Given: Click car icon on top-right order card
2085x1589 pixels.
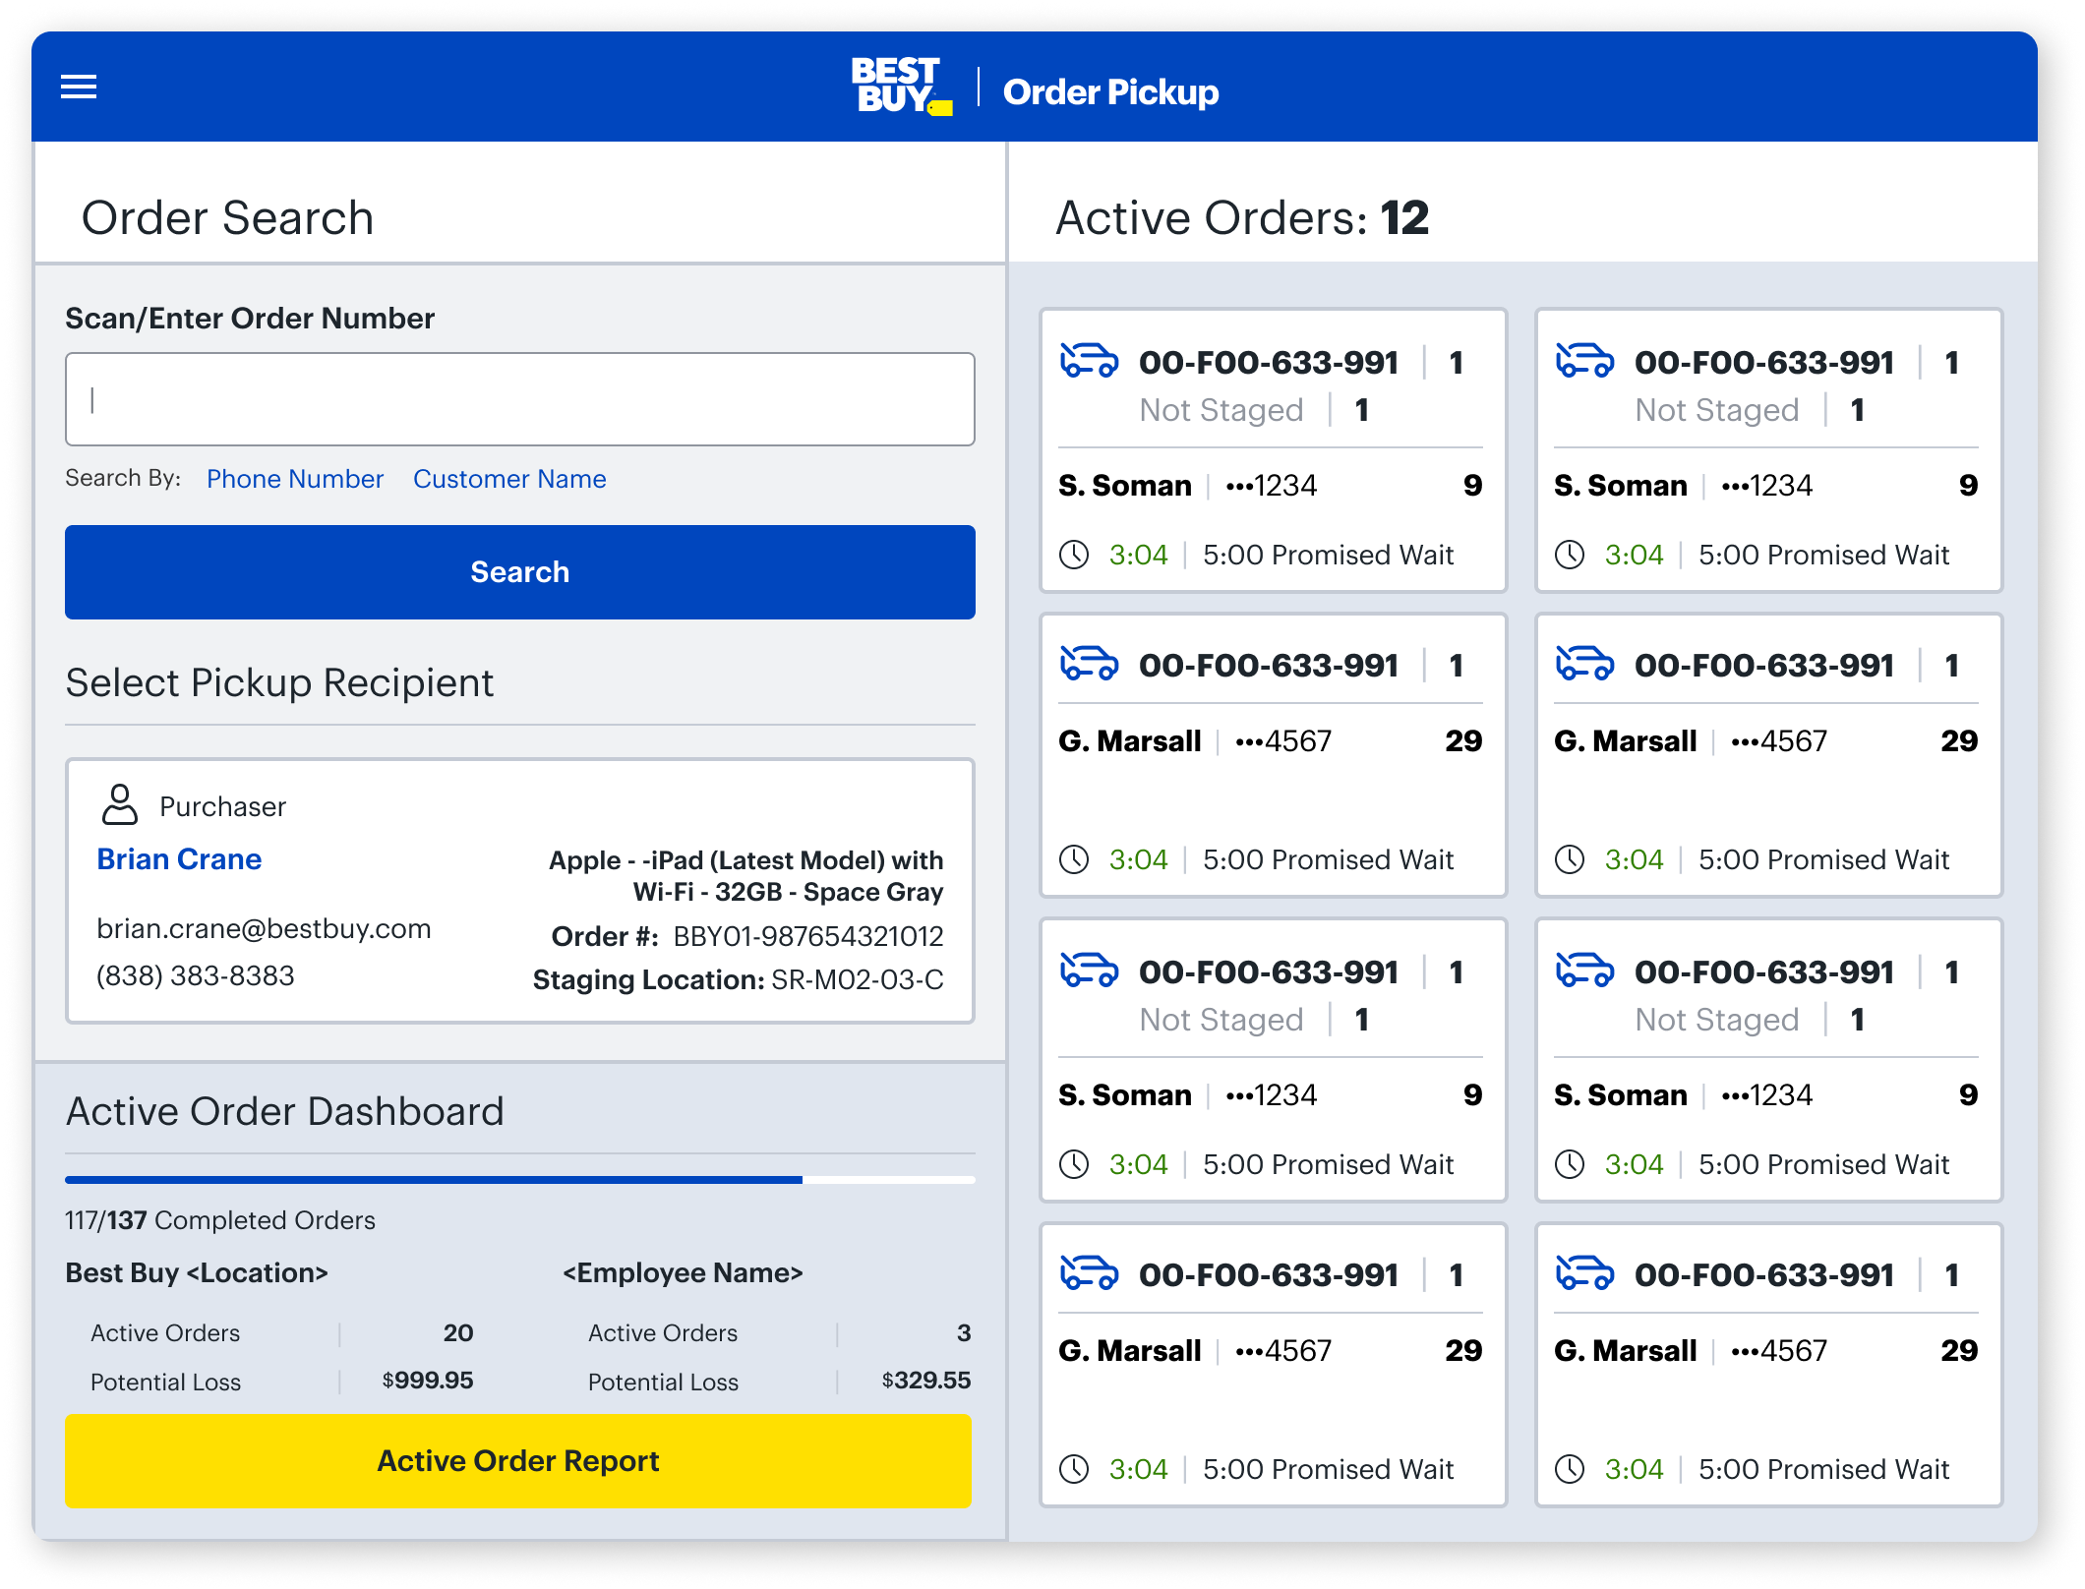Looking at the screenshot, I should point(1584,361).
